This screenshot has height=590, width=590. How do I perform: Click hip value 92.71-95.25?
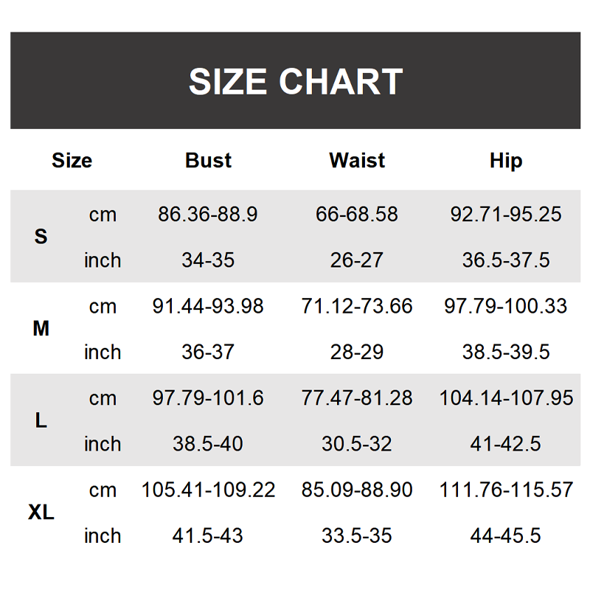[x=506, y=215]
